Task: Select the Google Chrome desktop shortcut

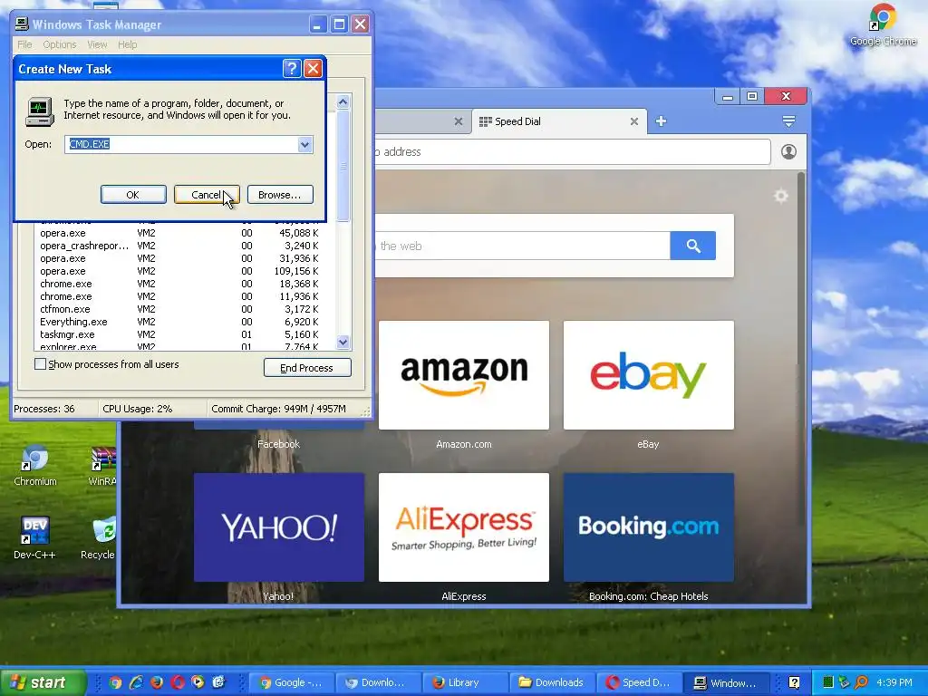Action: pyautogui.click(x=883, y=24)
